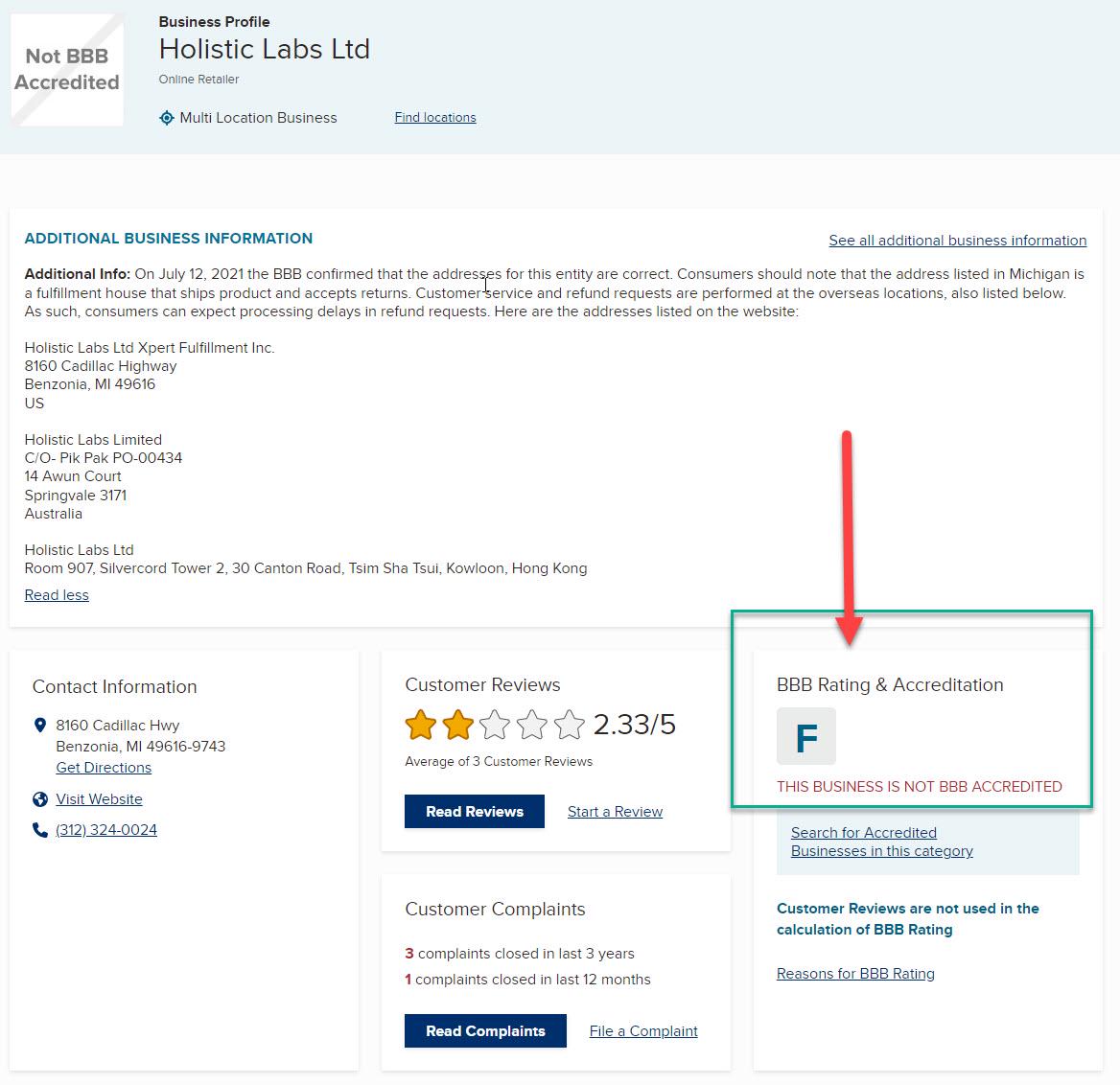Follow the Visit Website link

tap(100, 799)
